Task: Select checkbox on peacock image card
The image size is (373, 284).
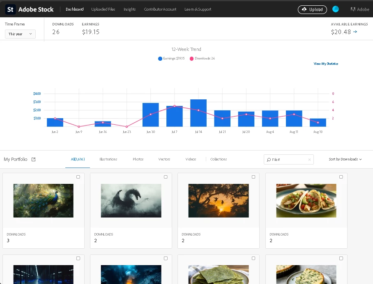Action: (78, 177)
